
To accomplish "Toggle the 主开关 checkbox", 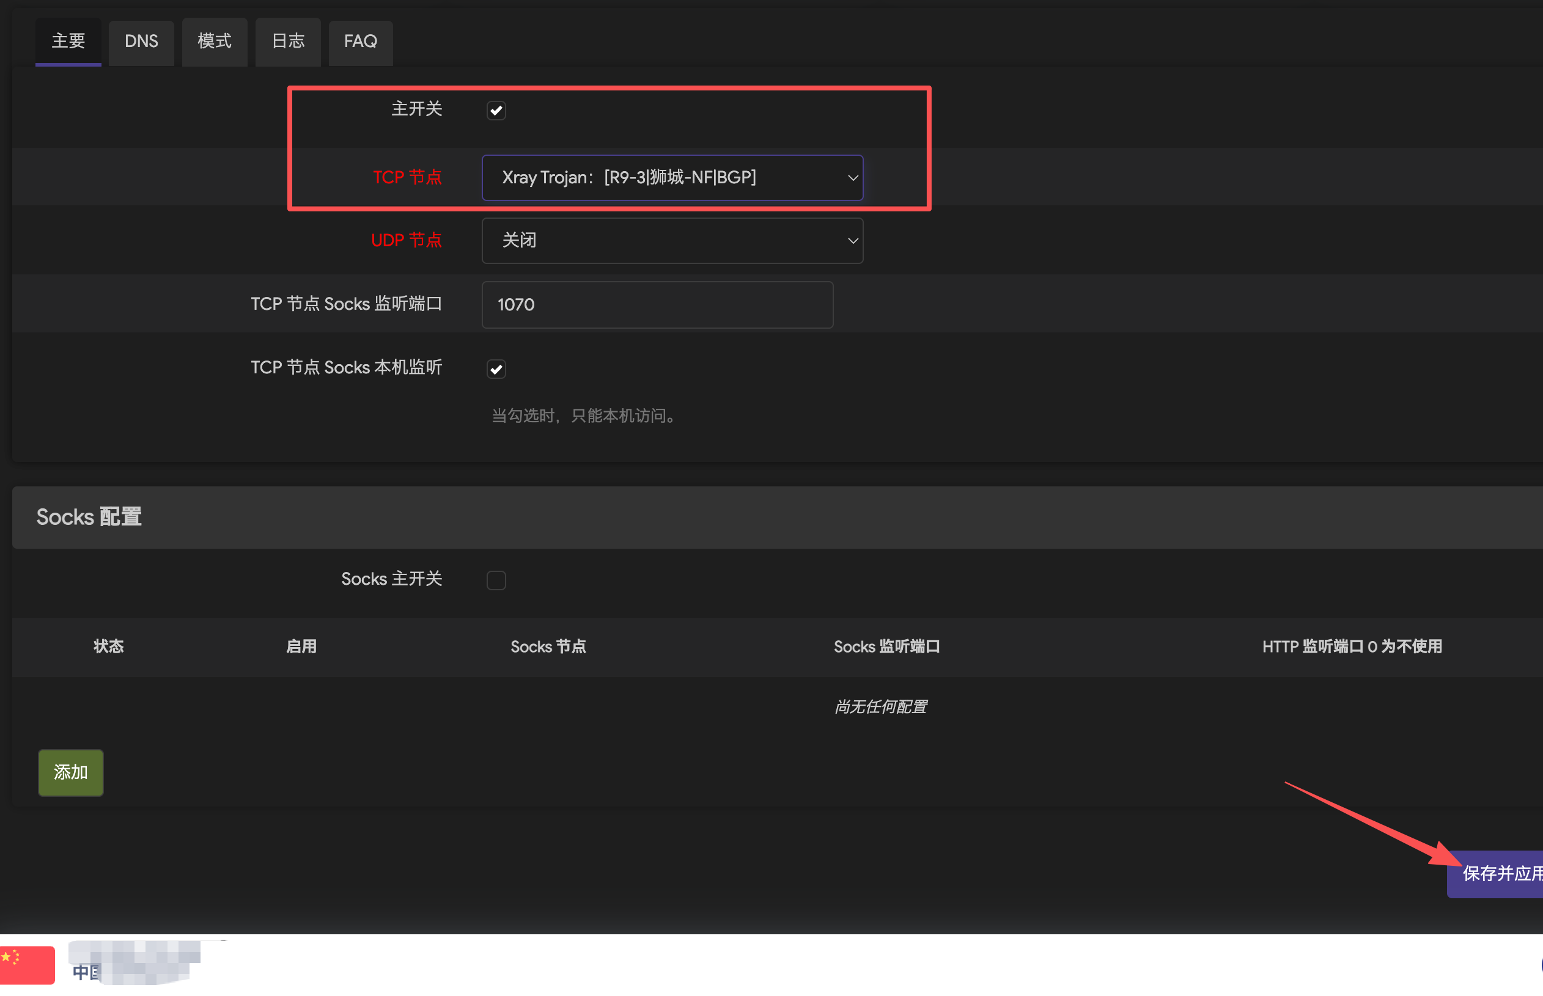I will tap(496, 111).
